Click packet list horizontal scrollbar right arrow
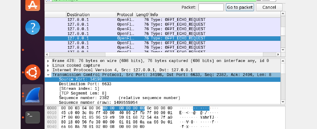The height and width of the screenshot is (129, 317). point(278,55)
